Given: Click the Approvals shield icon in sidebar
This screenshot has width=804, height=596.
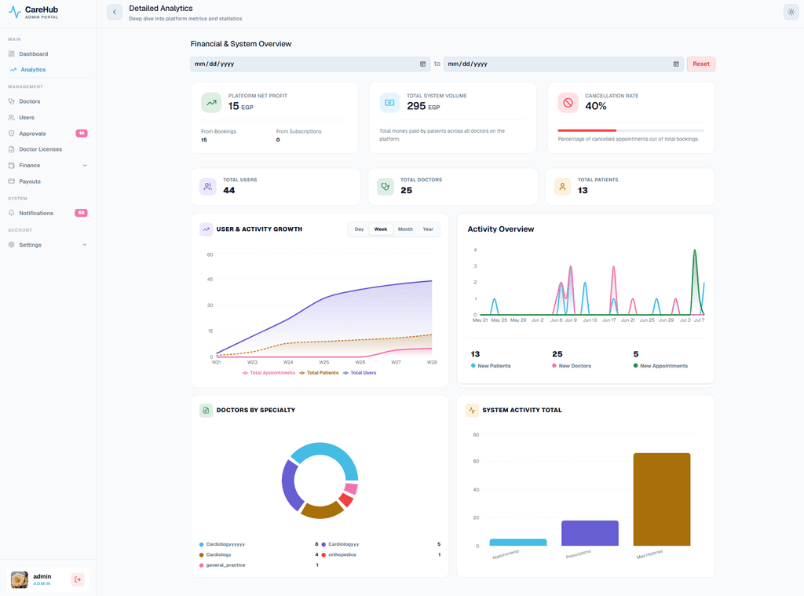Looking at the screenshot, I should tap(11, 133).
